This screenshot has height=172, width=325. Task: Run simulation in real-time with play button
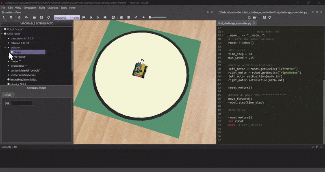click(x=98, y=17)
